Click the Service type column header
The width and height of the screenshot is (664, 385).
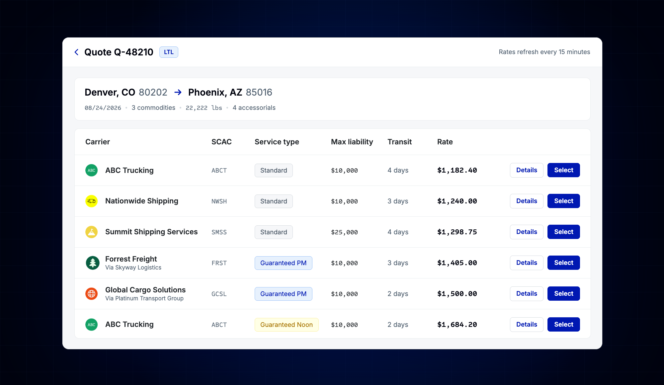pos(277,142)
